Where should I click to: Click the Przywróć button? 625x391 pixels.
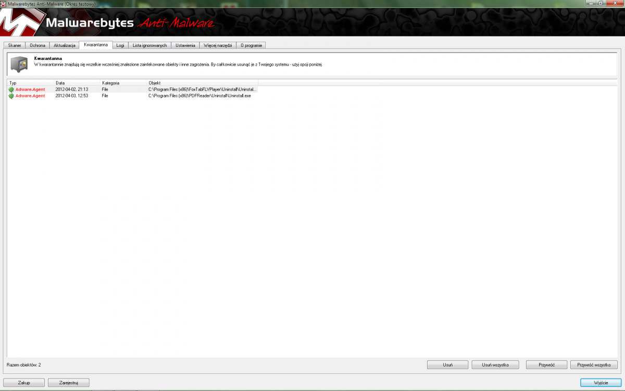point(546,365)
